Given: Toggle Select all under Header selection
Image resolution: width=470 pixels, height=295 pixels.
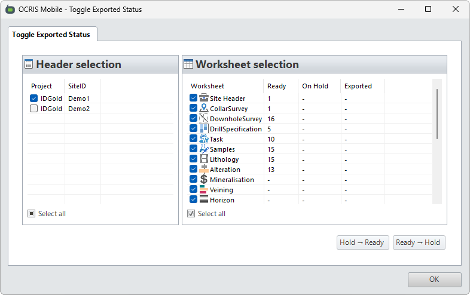Looking at the screenshot, I should coord(32,214).
